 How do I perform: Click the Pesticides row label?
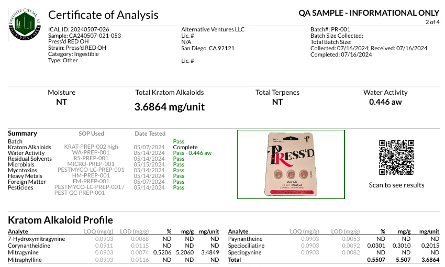(x=20, y=187)
